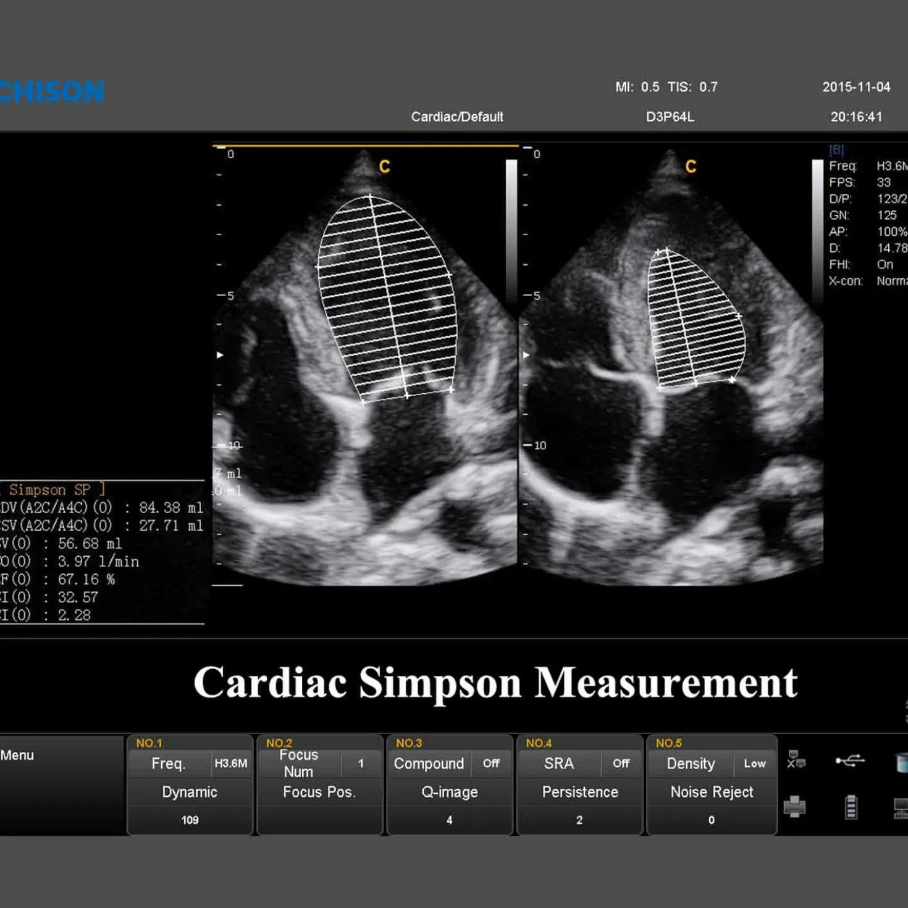Click the left image grayscale bar
908x908 pixels.
click(511, 231)
